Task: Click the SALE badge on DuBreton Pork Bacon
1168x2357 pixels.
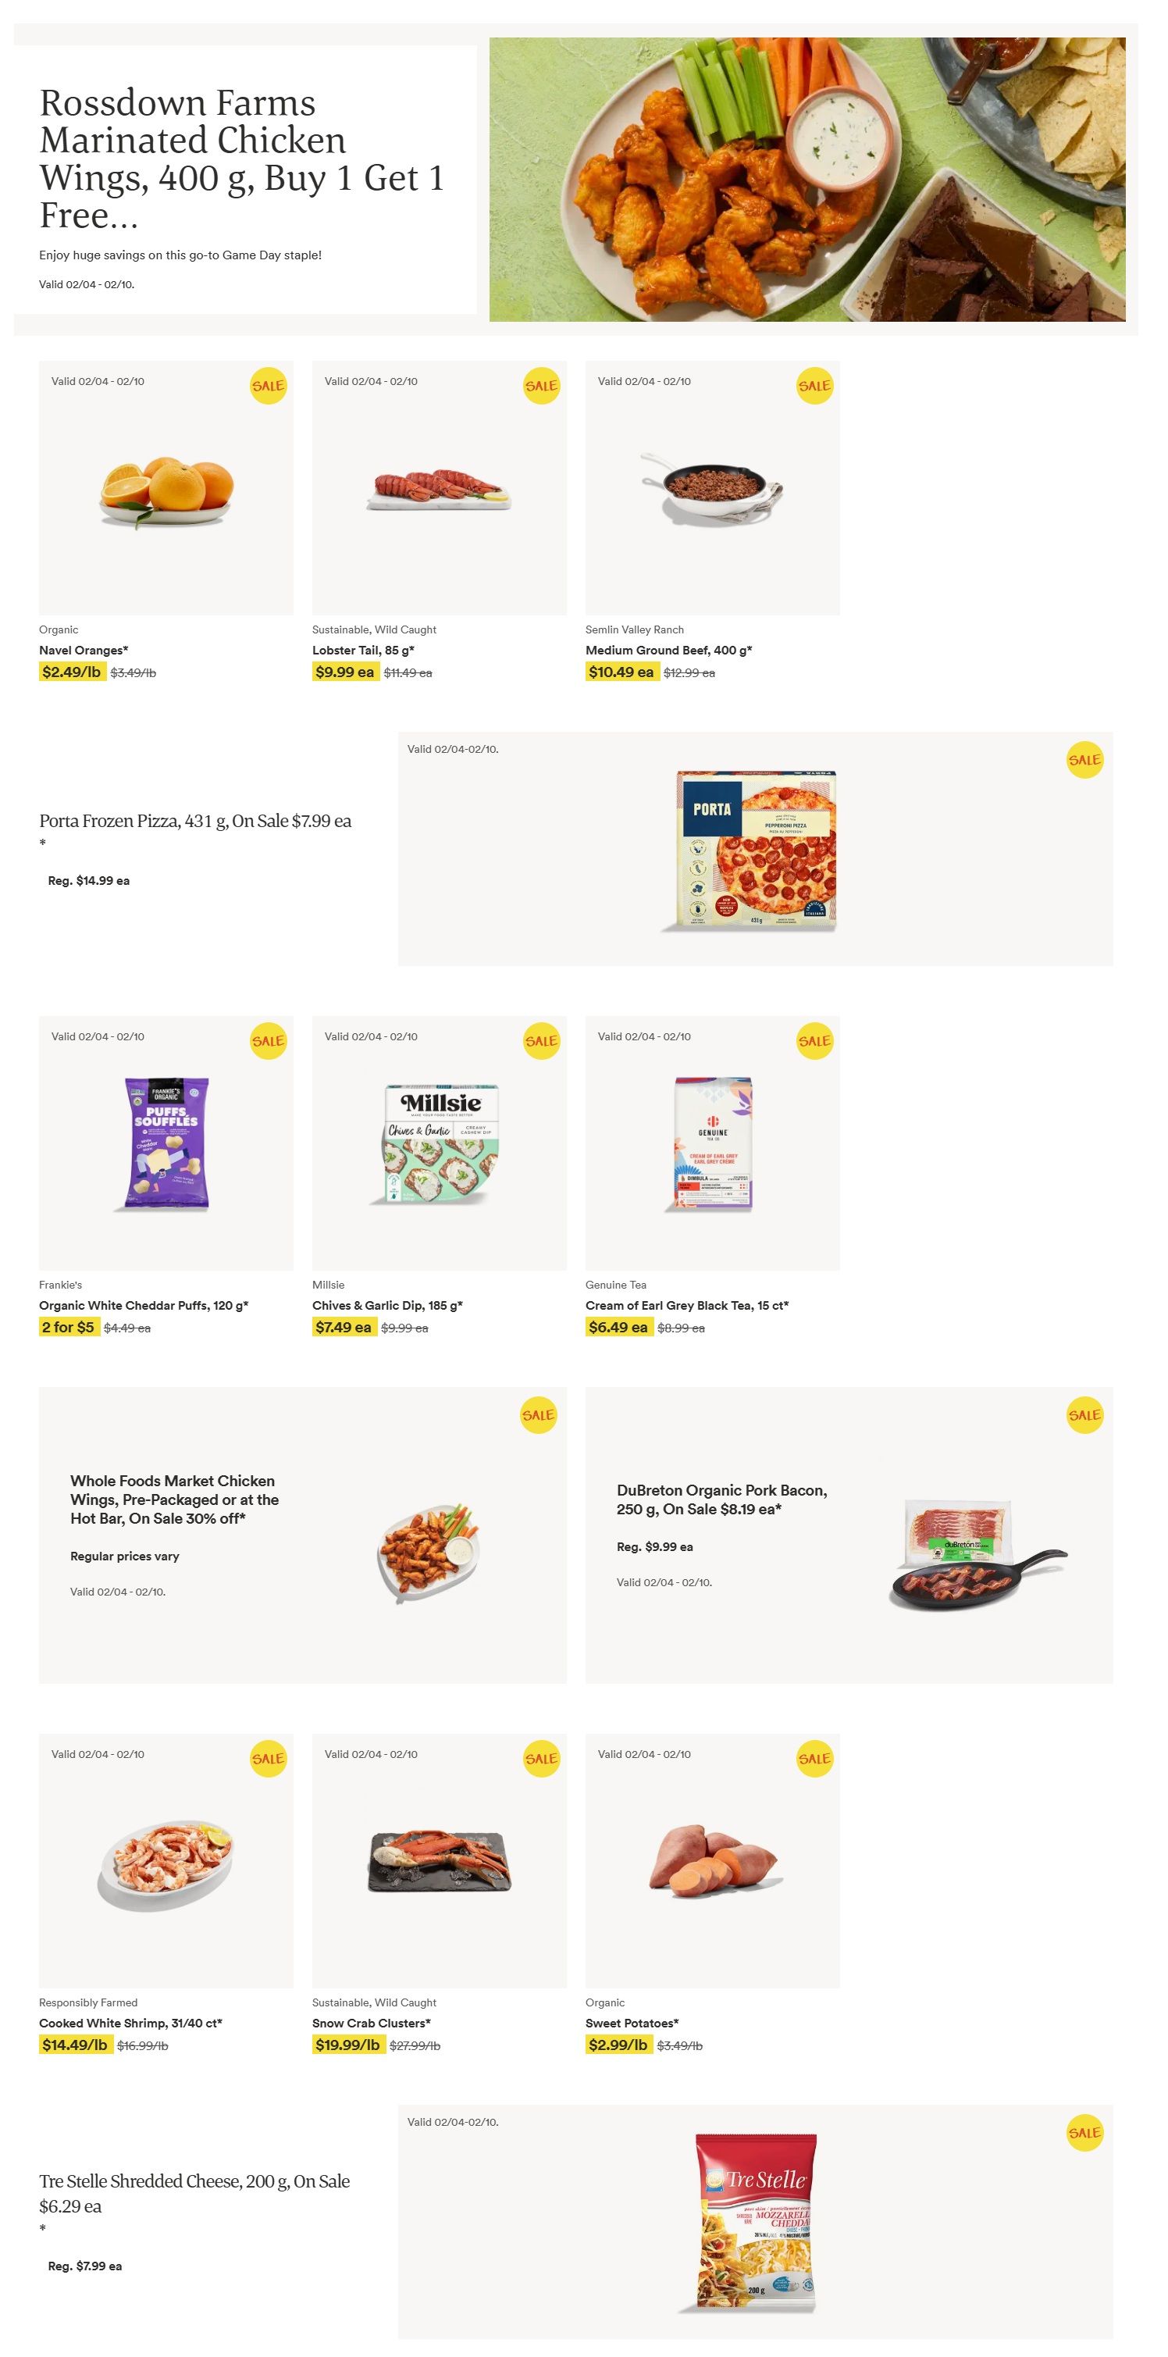Action: (1084, 1415)
